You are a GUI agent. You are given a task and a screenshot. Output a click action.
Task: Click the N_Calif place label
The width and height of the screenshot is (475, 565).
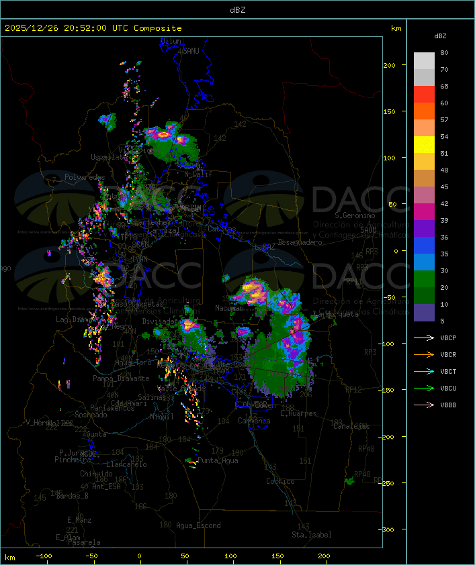click(198, 174)
